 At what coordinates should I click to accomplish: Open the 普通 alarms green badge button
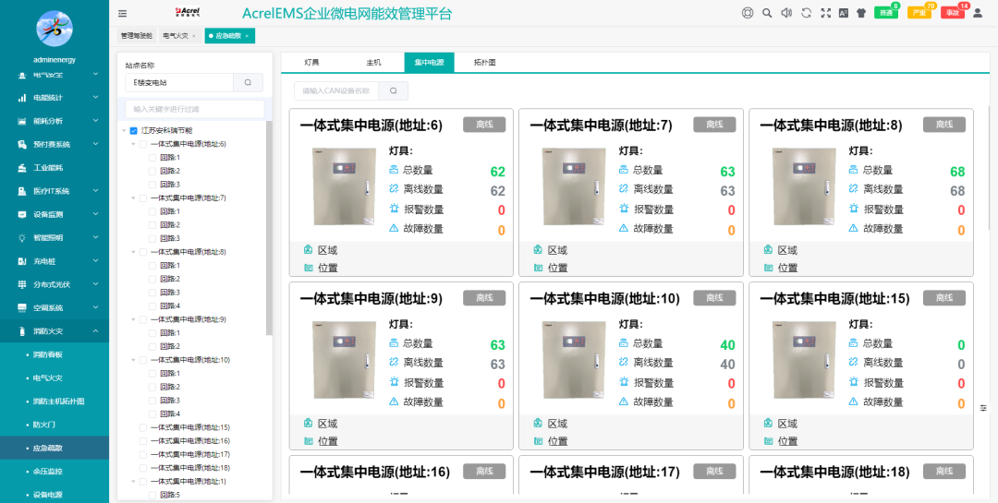pos(886,13)
